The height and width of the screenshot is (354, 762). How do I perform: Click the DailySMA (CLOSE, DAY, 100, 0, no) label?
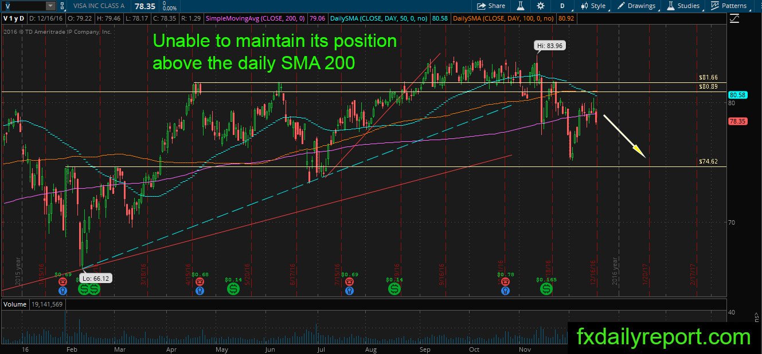coord(503,18)
